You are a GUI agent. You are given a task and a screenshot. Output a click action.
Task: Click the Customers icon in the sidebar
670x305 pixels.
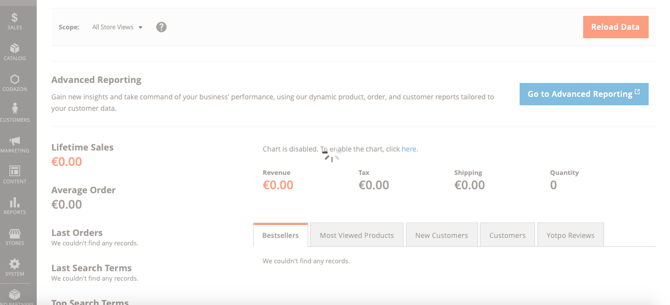[14, 114]
